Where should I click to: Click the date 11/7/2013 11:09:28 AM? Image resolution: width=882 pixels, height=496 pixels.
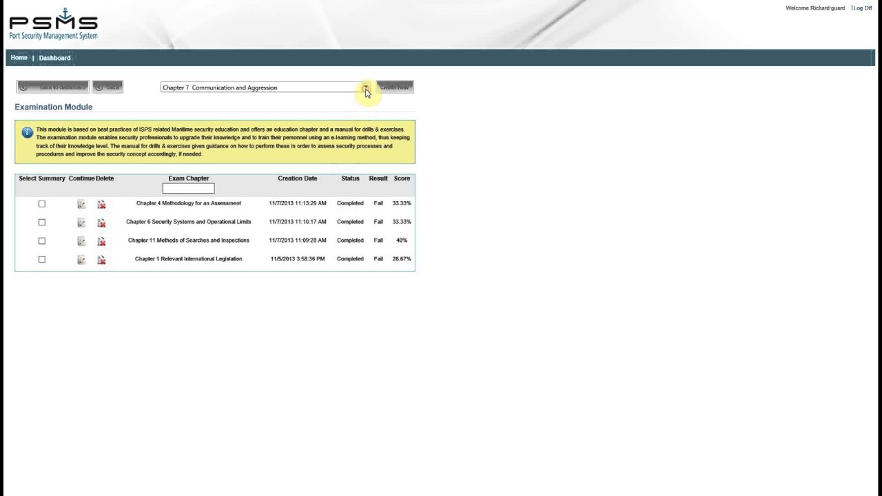298,240
